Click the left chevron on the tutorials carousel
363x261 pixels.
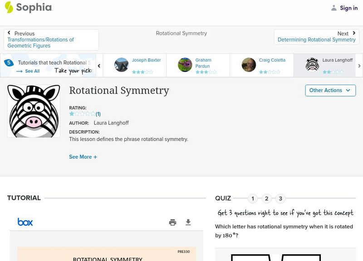point(99,65)
